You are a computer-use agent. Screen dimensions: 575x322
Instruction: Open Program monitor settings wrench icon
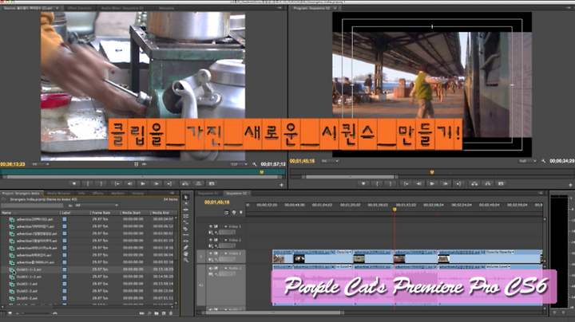tap(544, 161)
